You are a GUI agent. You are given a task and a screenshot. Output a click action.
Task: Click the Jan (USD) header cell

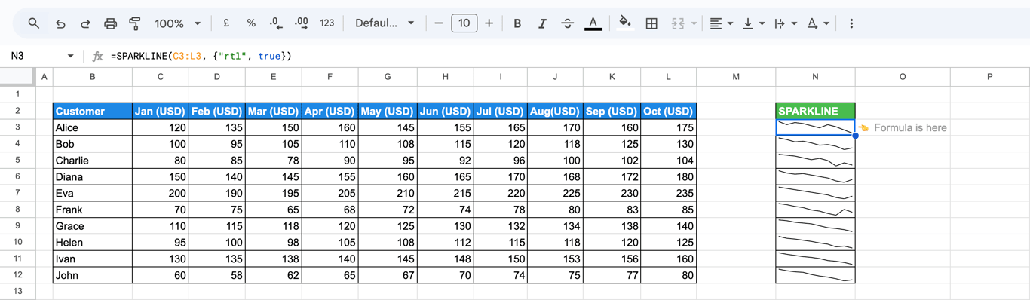click(161, 111)
